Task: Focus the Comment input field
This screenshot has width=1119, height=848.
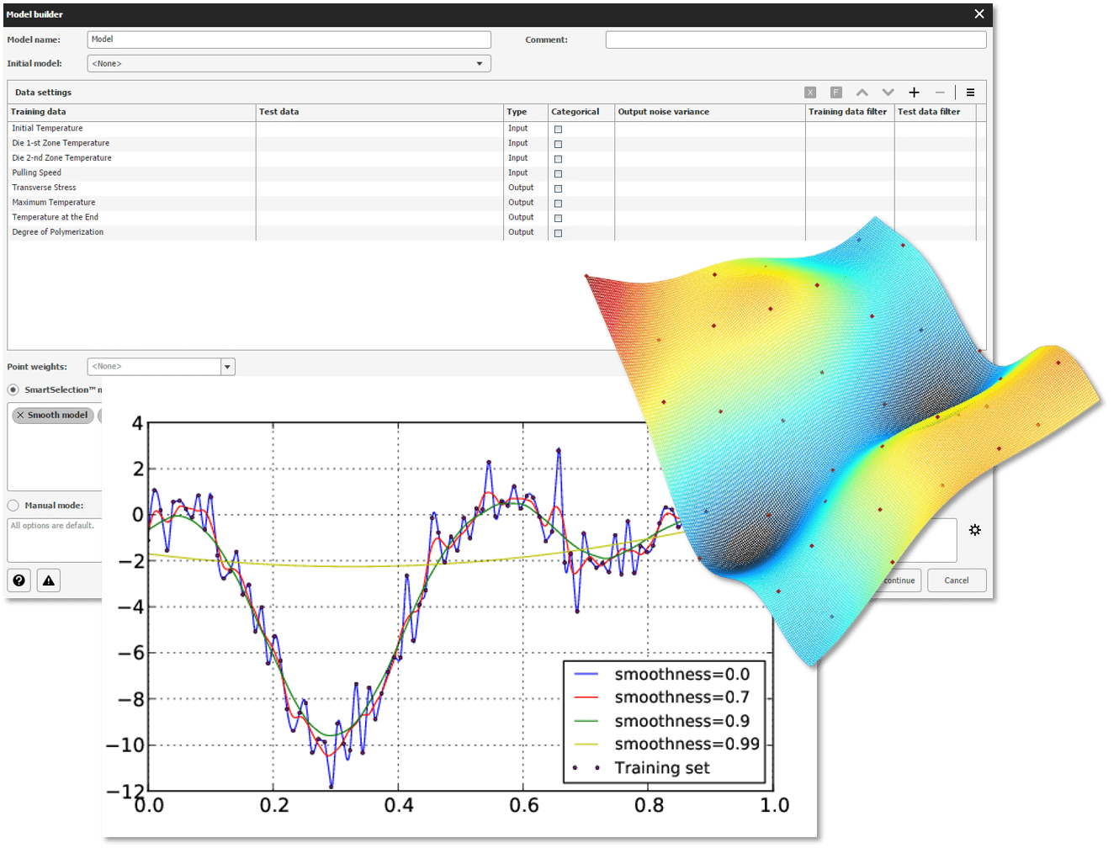Action: [796, 40]
